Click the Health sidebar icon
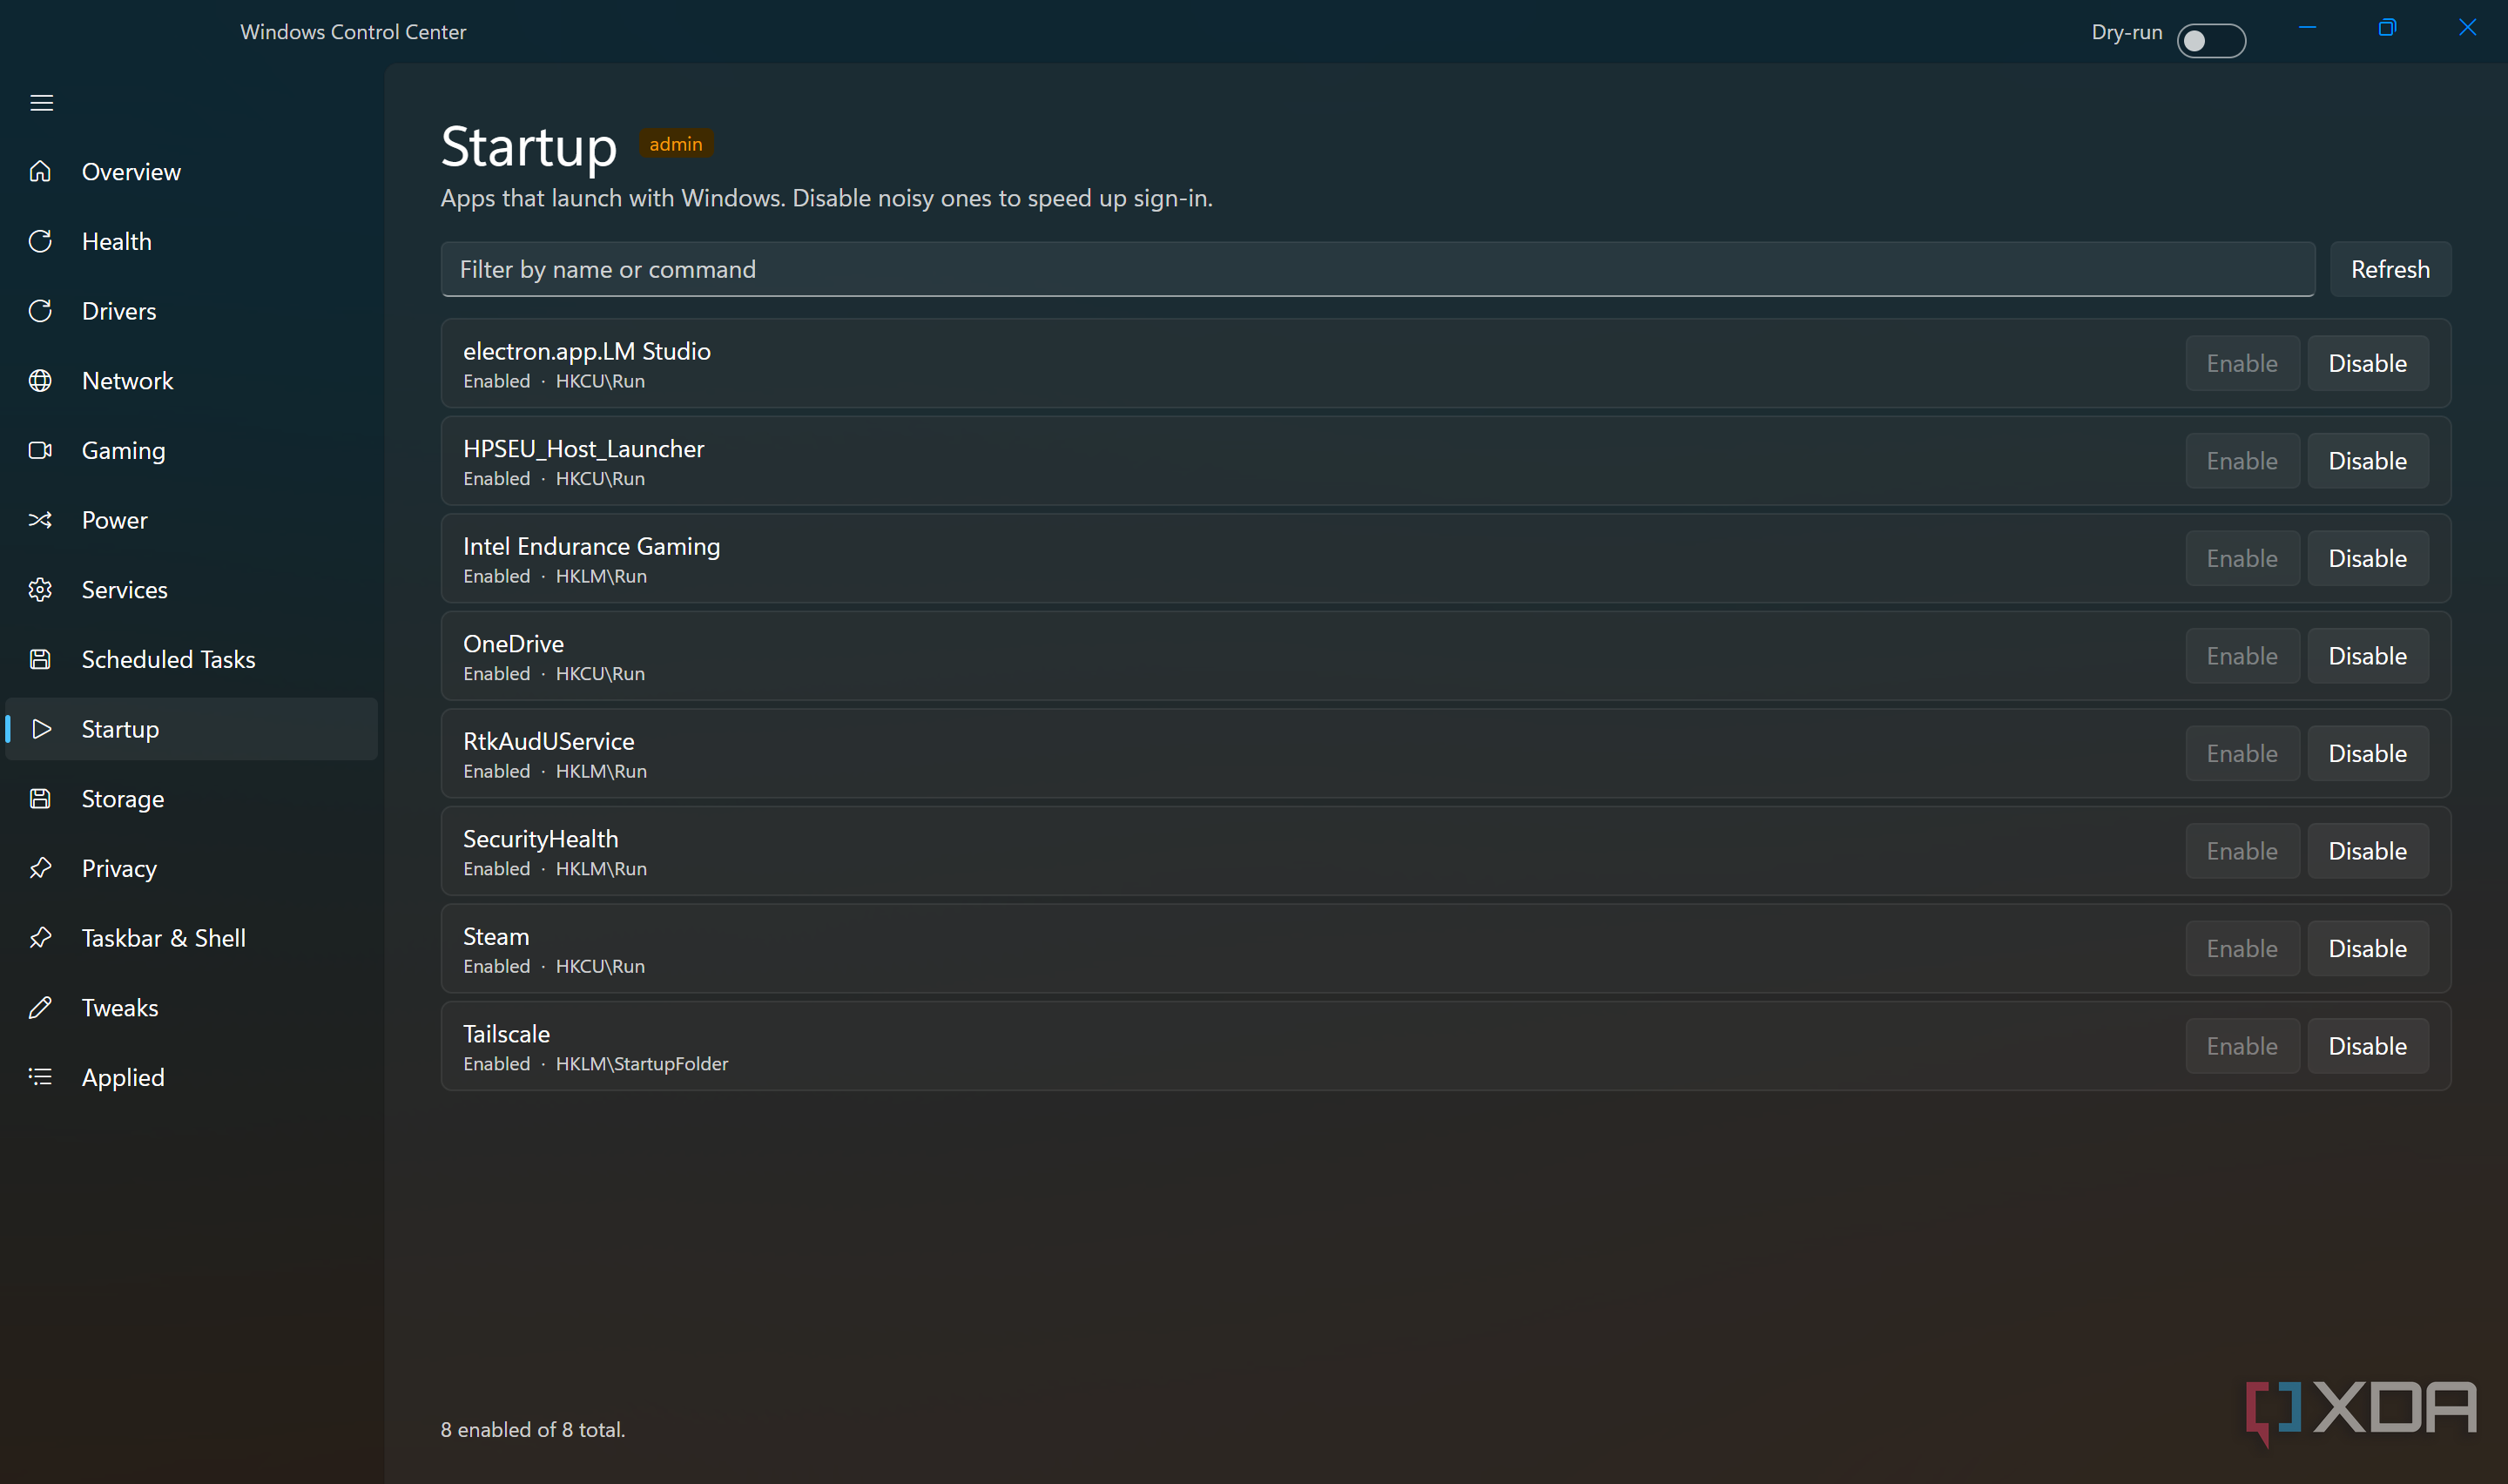The image size is (2508, 1484). pyautogui.click(x=40, y=241)
